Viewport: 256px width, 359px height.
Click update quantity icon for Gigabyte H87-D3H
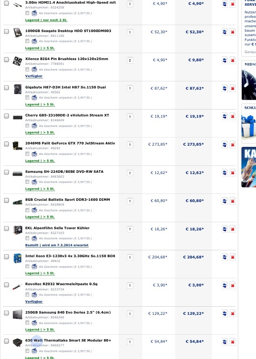225,88
